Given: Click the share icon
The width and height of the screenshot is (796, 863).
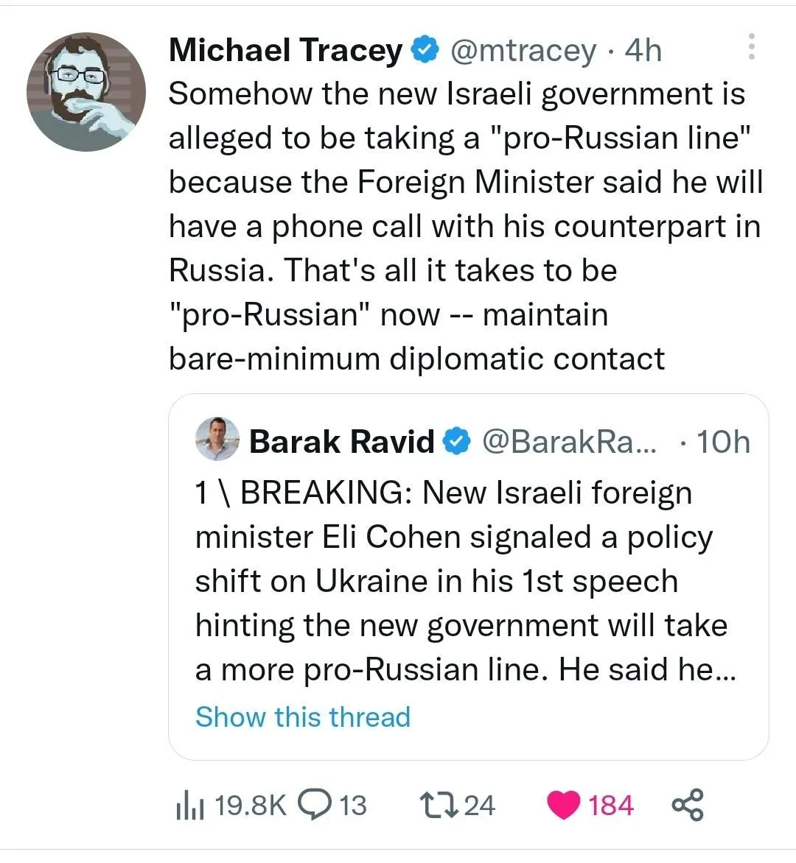Looking at the screenshot, I should pos(688,805).
